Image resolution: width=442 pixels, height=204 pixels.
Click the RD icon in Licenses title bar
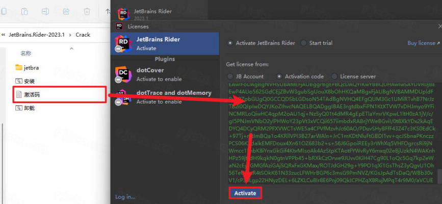coord(119,26)
